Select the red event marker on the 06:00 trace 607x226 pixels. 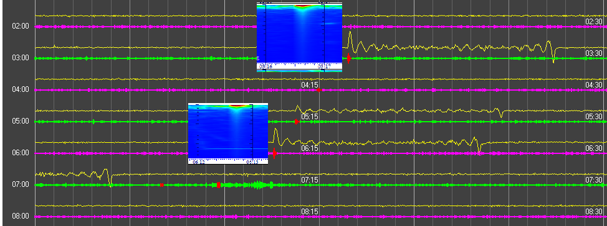coord(274,153)
